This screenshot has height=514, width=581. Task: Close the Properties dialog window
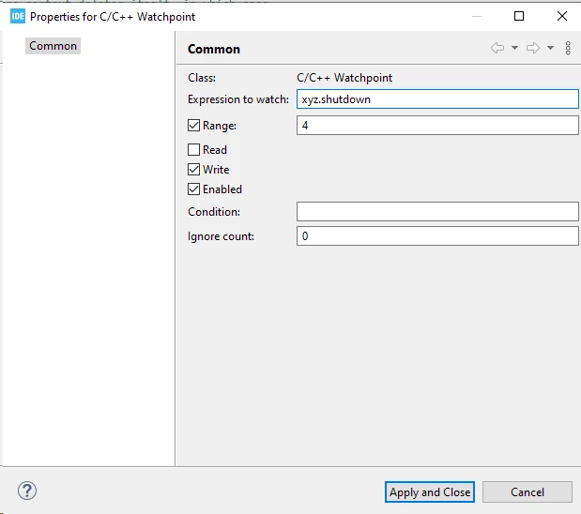562,16
